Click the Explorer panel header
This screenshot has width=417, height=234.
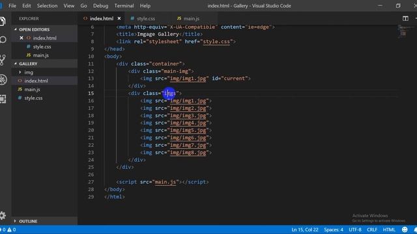pyautogui.click(x=29, y=19)
